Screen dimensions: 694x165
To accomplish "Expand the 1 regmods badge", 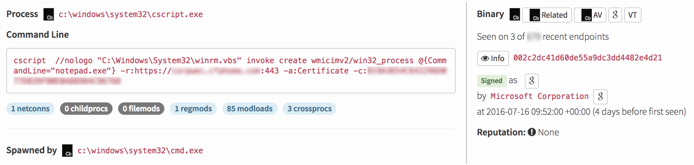I will [x=193, y=109].
